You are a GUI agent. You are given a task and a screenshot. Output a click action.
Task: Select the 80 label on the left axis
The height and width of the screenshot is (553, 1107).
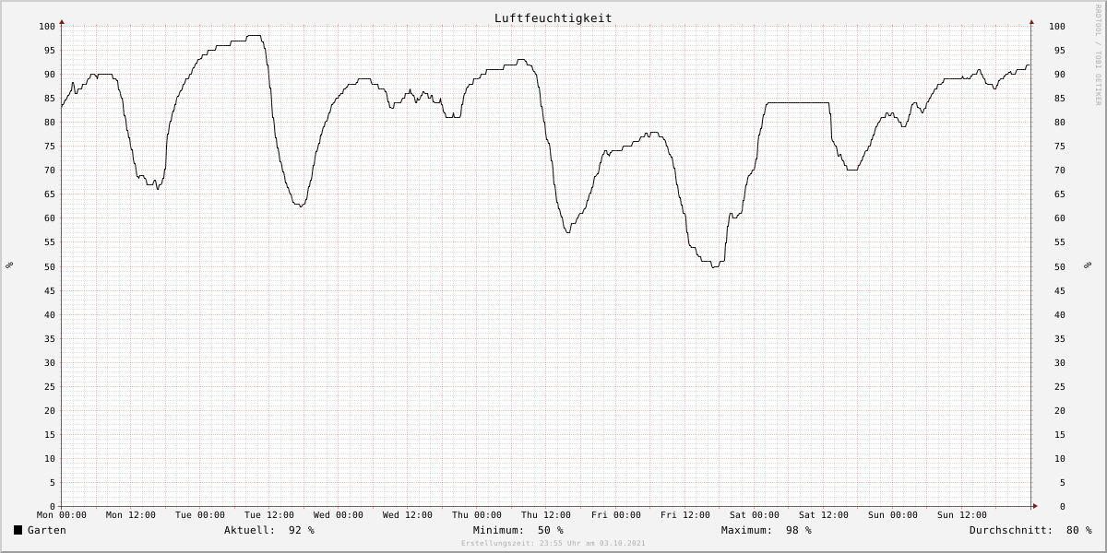[50, 122]
